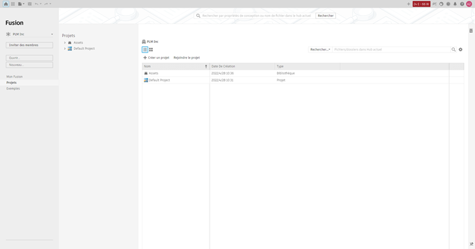Sort by the Type column header
Image resolution: width=475 pixels, height=249 pixels.
pyautogui.click(x=307, y=66)
